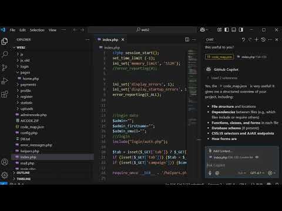Go back in navigation history
The height and width of the screenshot is (211, 282).
click(75, 30)
